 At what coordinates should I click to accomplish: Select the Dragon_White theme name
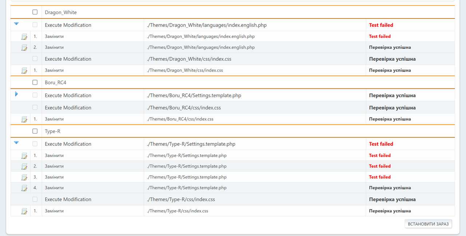[x=61, y=12]
